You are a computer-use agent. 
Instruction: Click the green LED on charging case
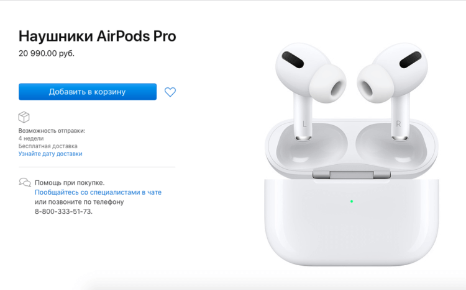[352, 201]
